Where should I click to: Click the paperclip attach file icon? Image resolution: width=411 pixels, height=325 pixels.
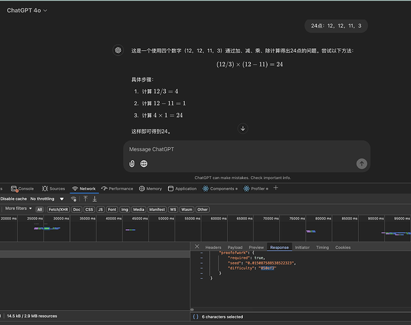click(132, 164)
